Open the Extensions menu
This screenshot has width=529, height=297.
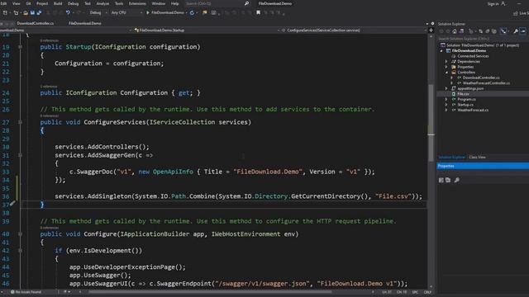coord(137,3)
